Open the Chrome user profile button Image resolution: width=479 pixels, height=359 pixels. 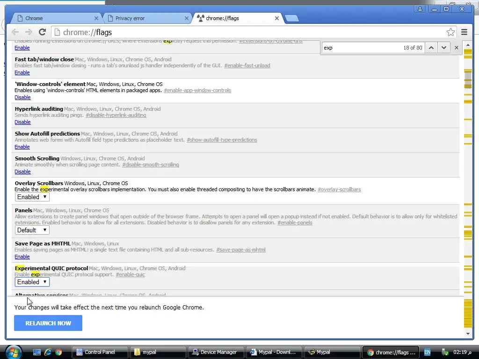tap(420, 9)
